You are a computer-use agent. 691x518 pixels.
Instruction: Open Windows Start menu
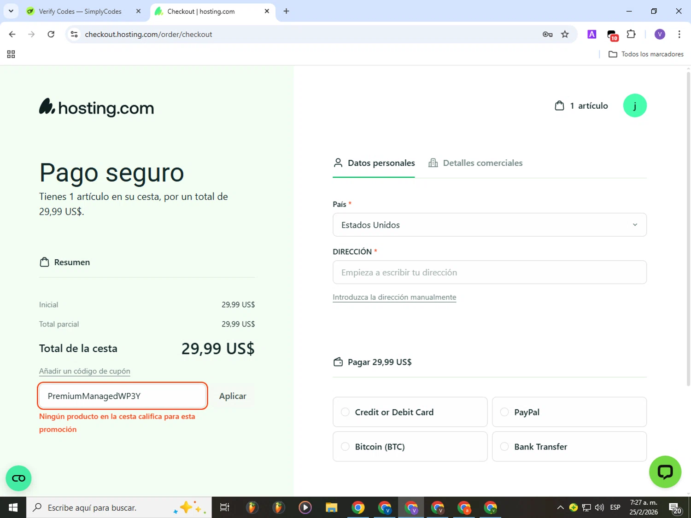[x=13, y=507]
